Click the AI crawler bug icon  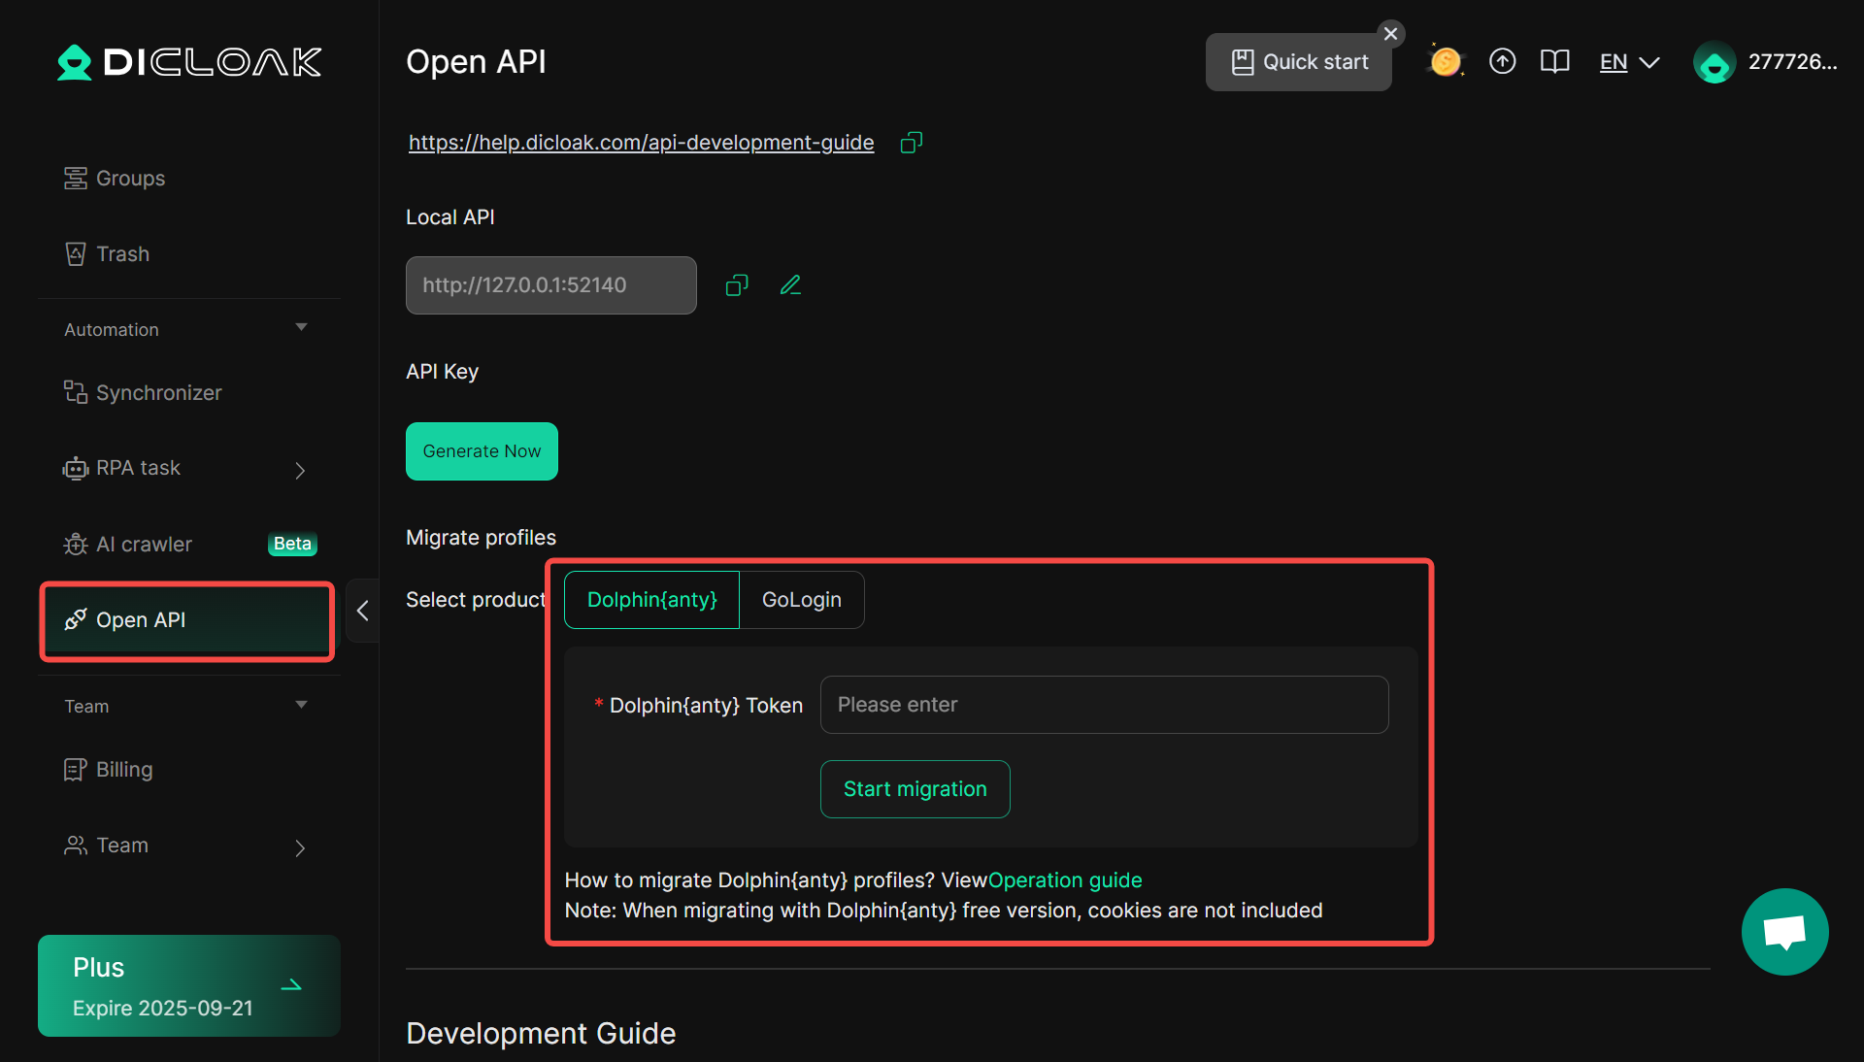tap(75, 545)
